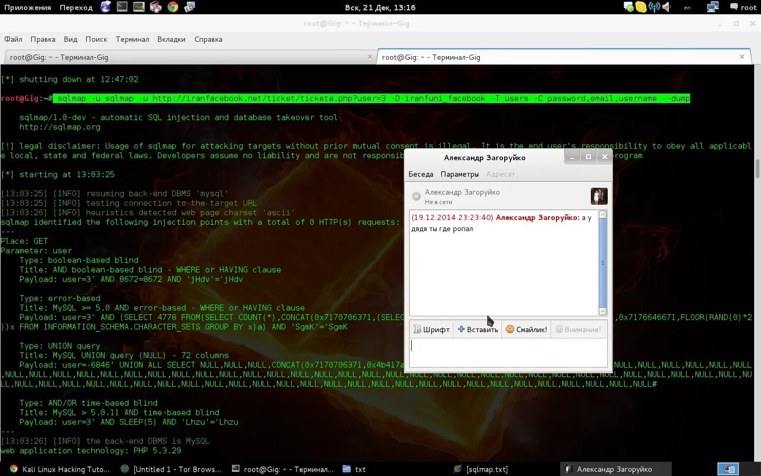Close the first terminal tab
The height and width of the screenshot is (476, 761).
coord(369,57)
